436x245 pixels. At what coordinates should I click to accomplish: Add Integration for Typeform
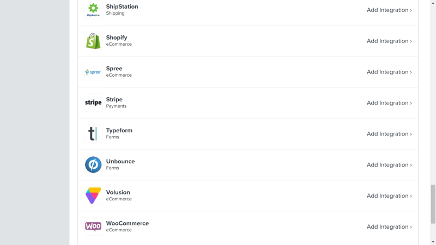[389, 134]
